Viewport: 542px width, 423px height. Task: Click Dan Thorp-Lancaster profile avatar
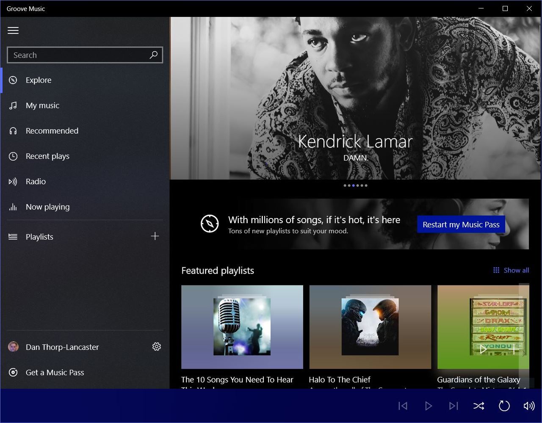point(13,347)
